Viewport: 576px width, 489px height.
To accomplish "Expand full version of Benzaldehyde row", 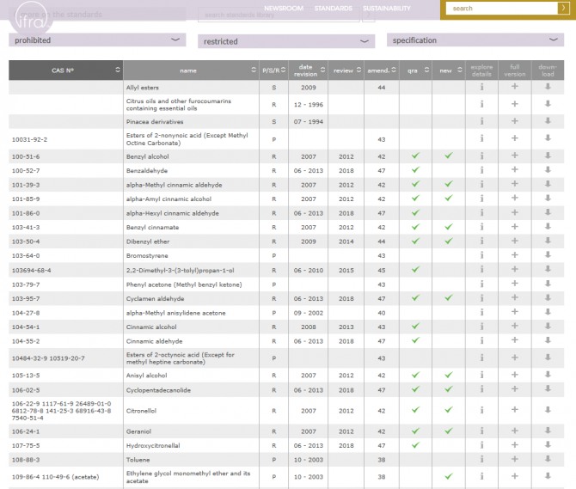I will [514, 170].
